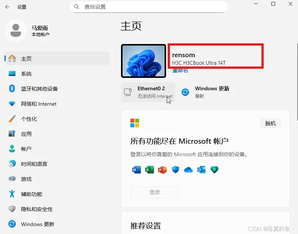298x234 pixels.
Task: Click the Excel app icon
Action: (150, 170)
